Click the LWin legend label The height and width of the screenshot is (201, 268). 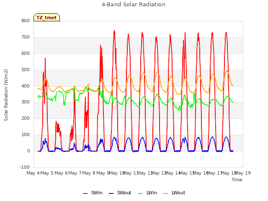152,193
